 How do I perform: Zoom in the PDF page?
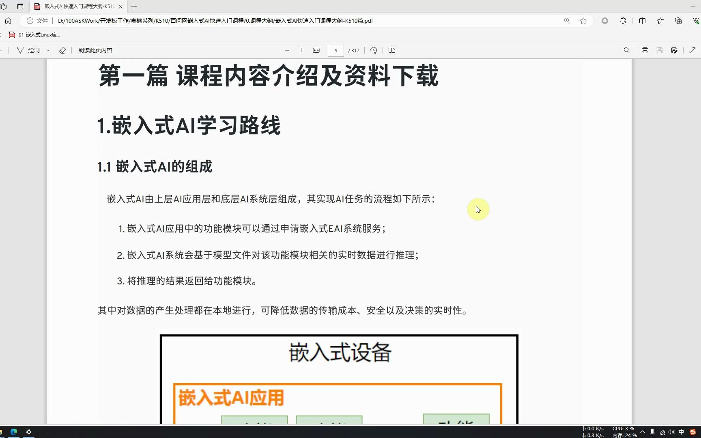(301, 50)
